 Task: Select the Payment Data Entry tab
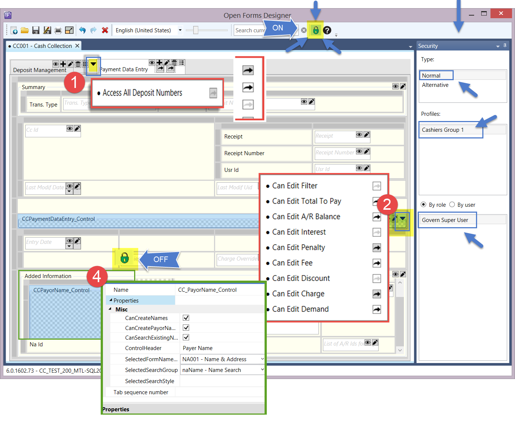(124, 69)
